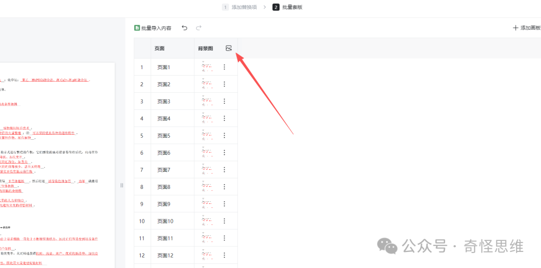Click the panel divider collapse handle
This screenshot has height=268, width=541.
(x=121, y=185)
